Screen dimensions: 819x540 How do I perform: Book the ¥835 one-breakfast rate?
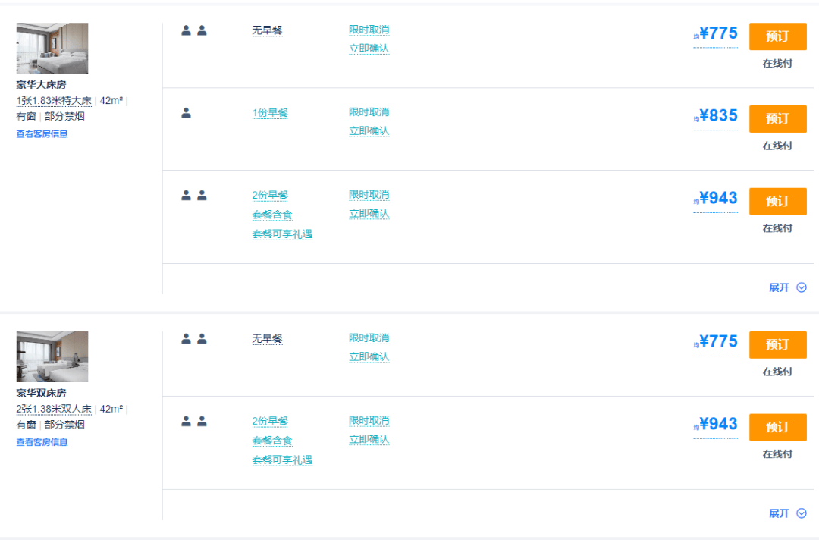click(778, 119)
